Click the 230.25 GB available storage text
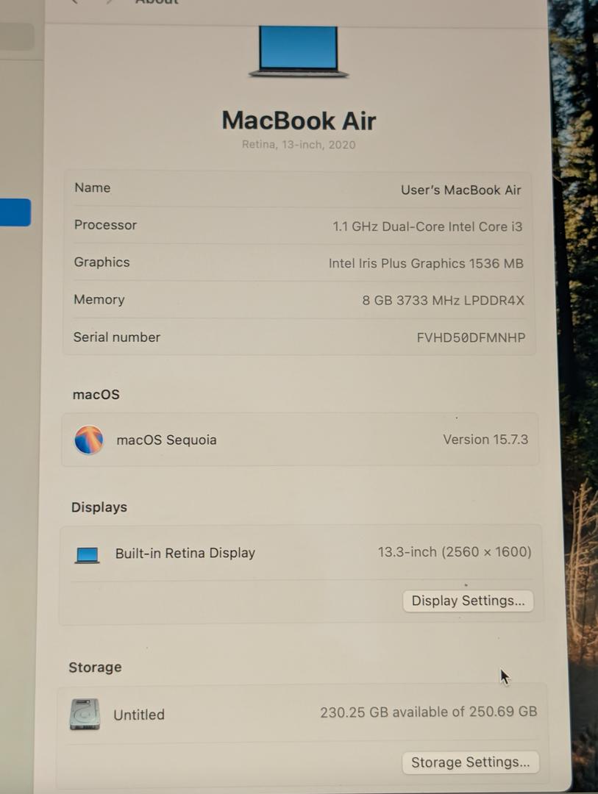This screenshot has height=794, width=598. click(x=428, y=712)
